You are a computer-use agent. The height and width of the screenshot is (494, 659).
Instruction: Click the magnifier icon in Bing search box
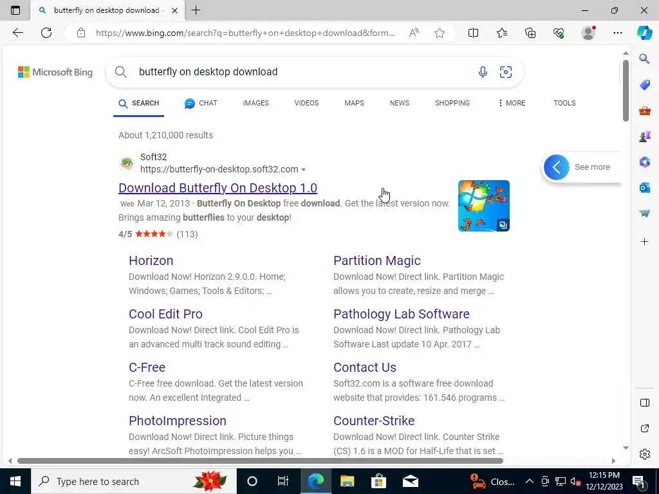click(x=120, y=72)
